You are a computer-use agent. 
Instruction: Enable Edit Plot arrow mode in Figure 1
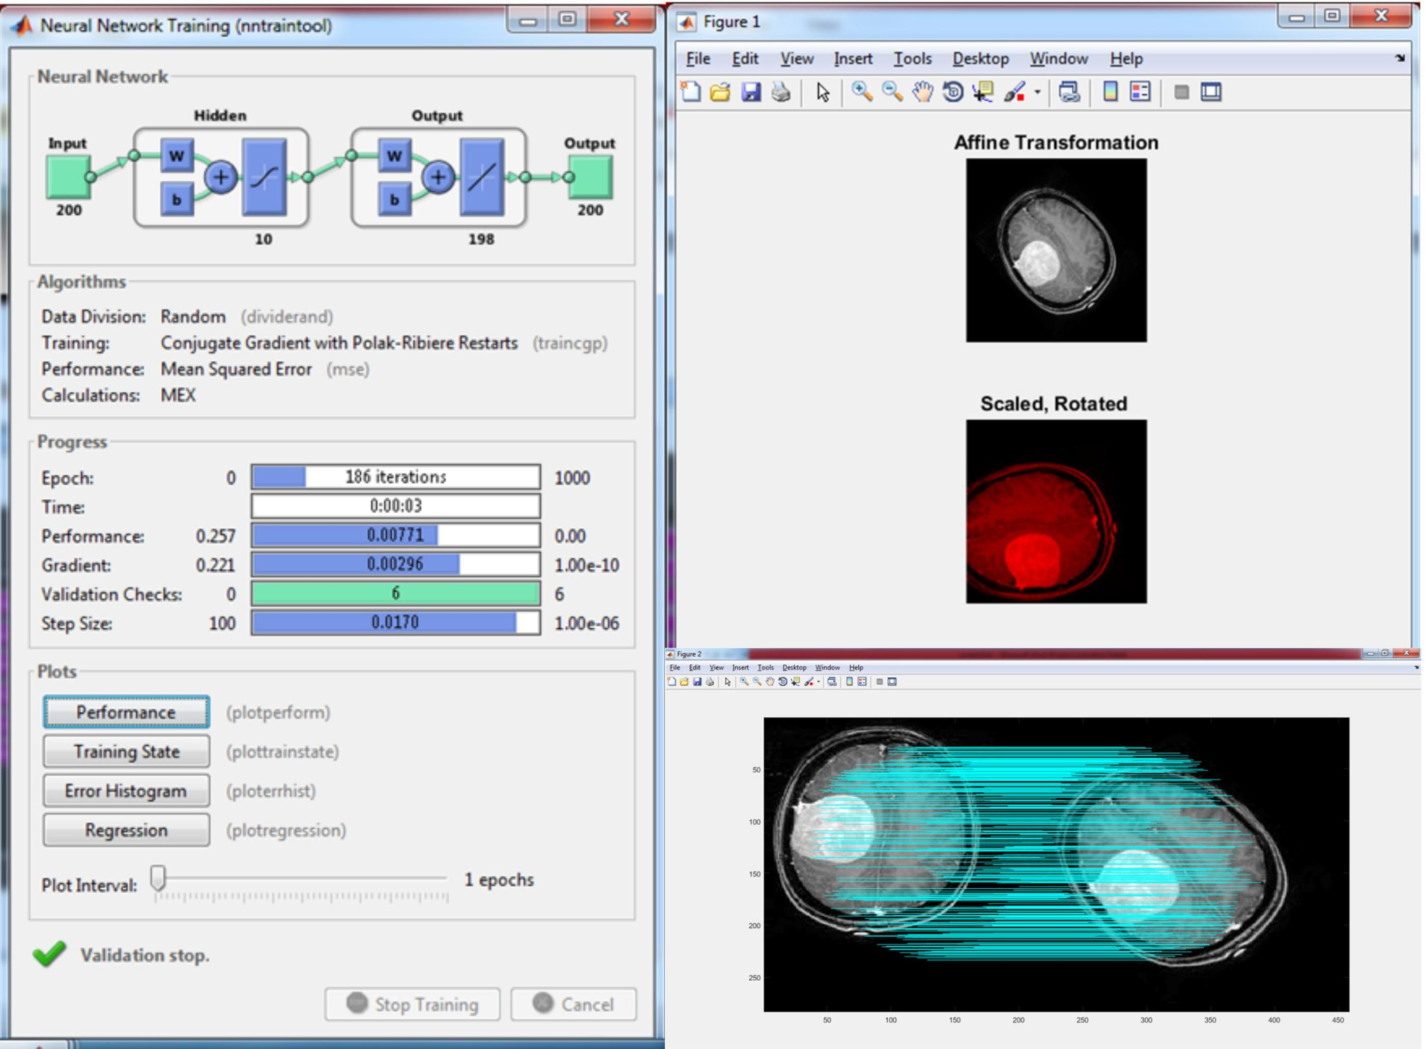pyautogui.click(x=822, y=93)
